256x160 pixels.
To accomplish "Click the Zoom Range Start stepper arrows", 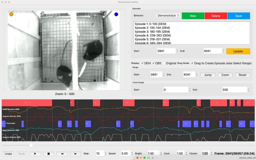I will pos(190,90).
